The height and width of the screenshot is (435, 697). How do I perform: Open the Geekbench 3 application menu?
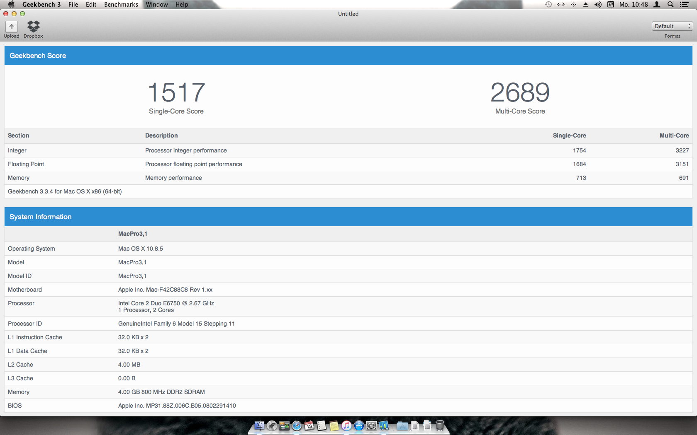(41, 4)
